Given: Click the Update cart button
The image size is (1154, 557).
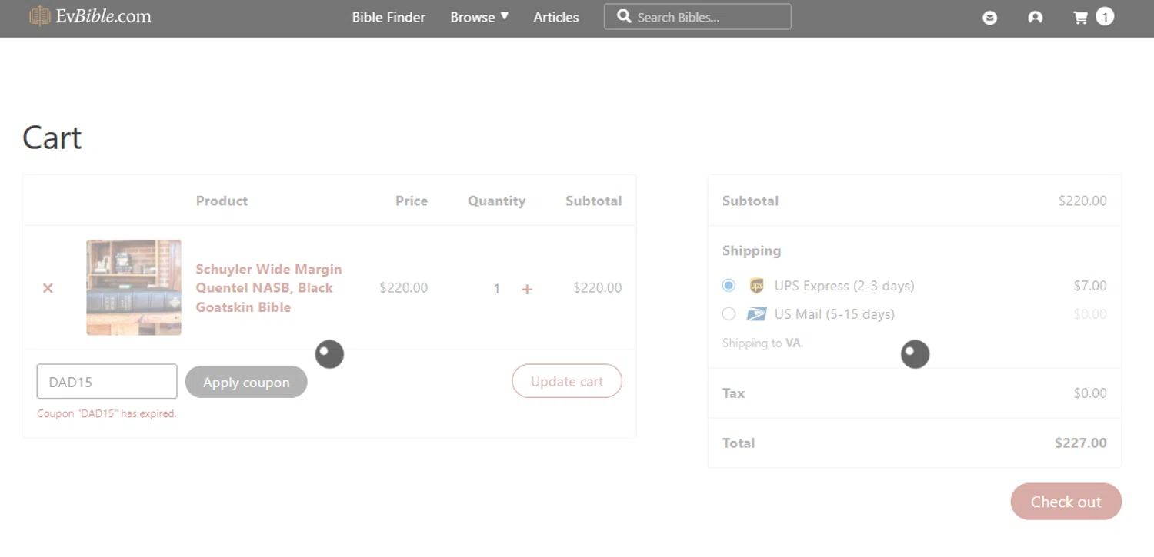Looking at the screenshot, I should [x=567, y=381].
